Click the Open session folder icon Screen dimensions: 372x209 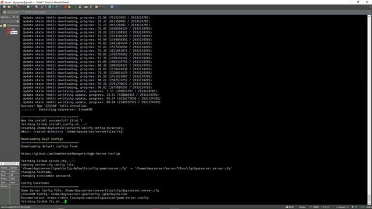9,7
